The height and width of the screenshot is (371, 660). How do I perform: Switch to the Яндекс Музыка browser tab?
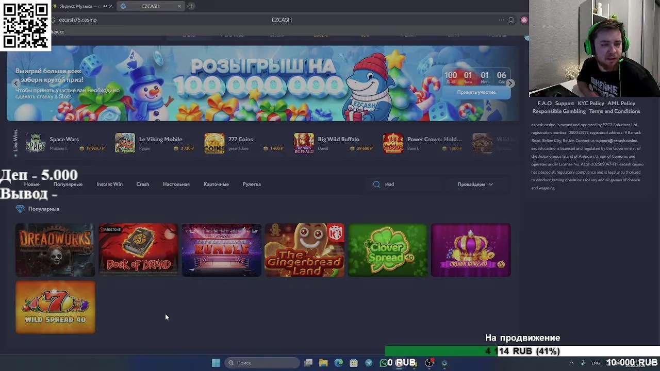81,6
